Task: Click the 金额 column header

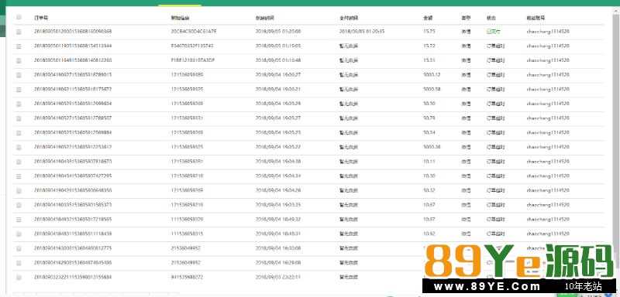Action: click(x=428, y=18)
